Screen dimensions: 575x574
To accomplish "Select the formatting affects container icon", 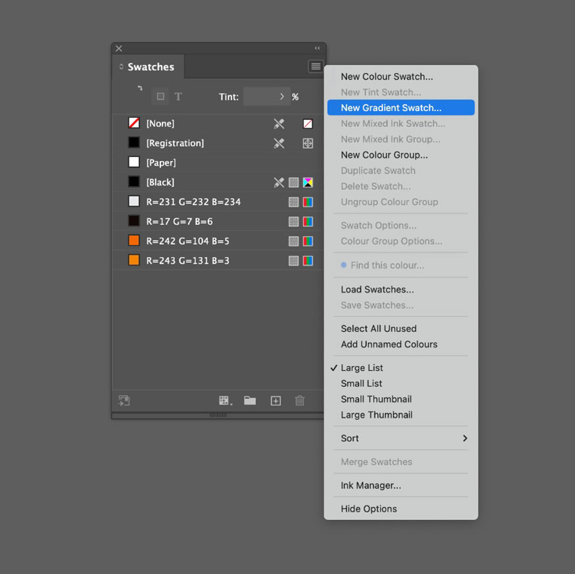I will (x=160, y=97).
